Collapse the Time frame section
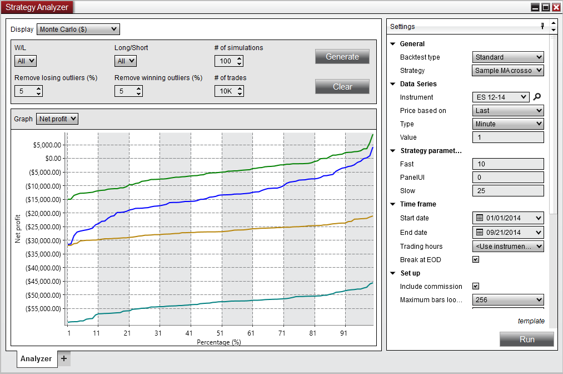The height and width of the screenshot is (374, 563). [393, 204]
